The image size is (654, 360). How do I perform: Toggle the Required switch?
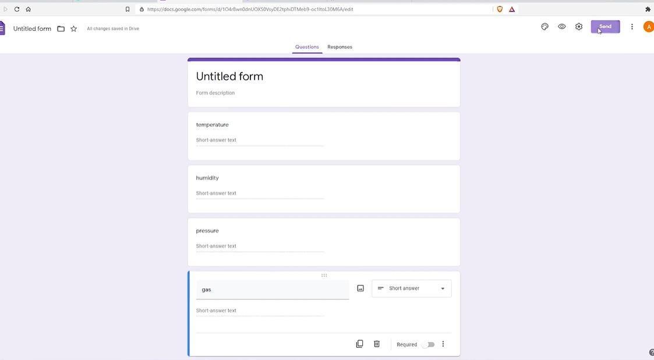[429, 344]
